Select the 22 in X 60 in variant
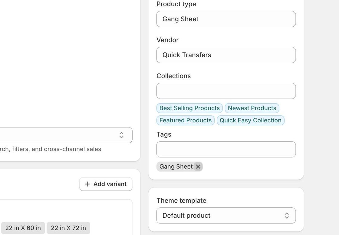 [23, 228]
